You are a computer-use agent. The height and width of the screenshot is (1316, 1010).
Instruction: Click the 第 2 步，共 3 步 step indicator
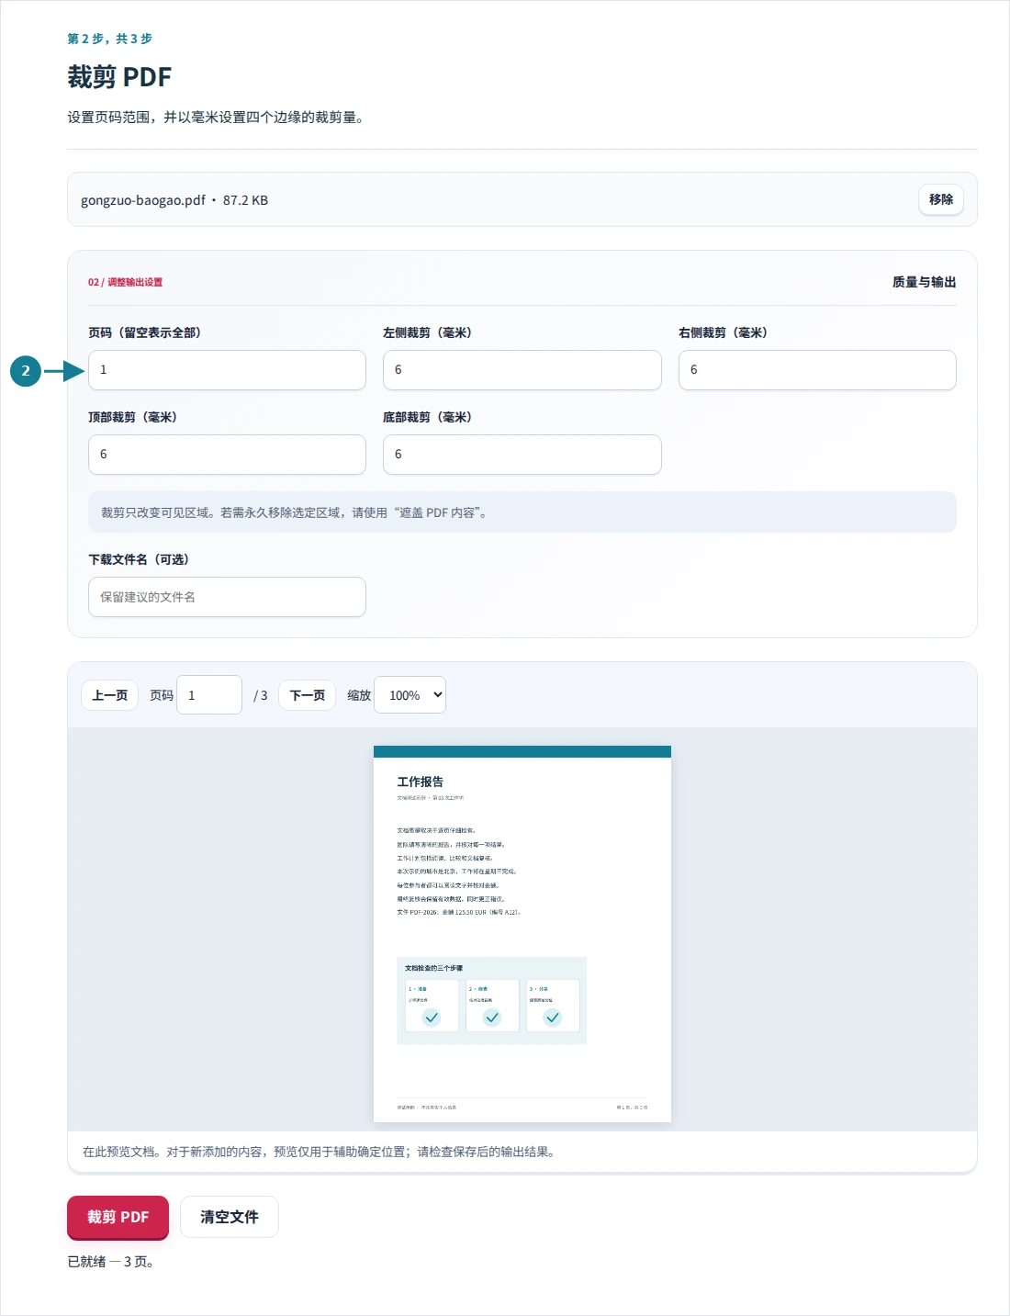coord(110,39)
